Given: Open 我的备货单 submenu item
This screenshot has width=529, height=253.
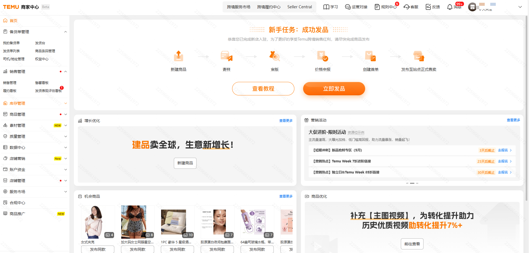Looking at the screenshot, I should (x=11, y=43).
